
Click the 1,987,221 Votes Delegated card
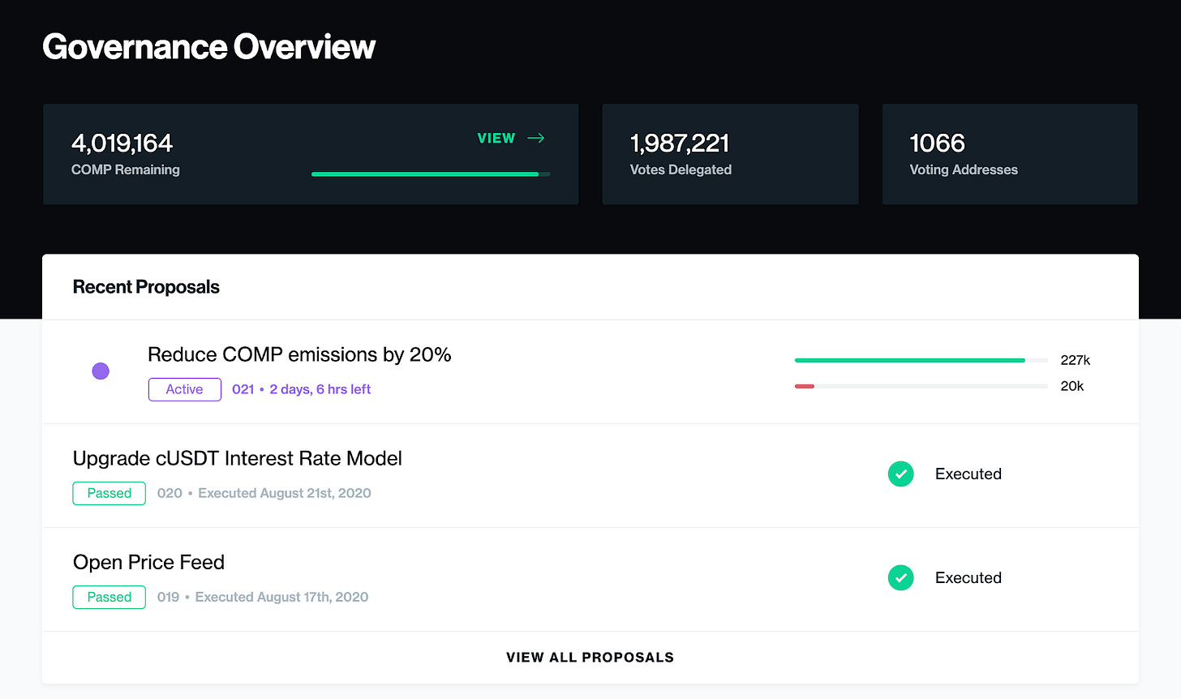(729, 154)
